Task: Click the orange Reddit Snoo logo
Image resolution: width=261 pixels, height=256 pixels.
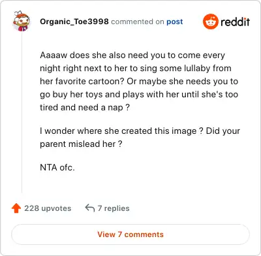Action: (210, 22)
